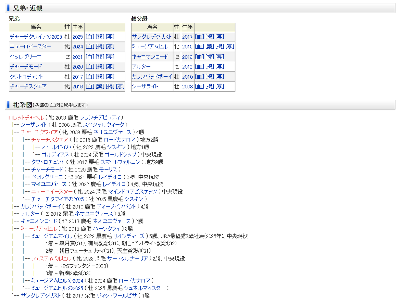401x304 pixels.
Task: Click KBSファンタジーS(G3) race result text
Action: [x=84, y=266]
